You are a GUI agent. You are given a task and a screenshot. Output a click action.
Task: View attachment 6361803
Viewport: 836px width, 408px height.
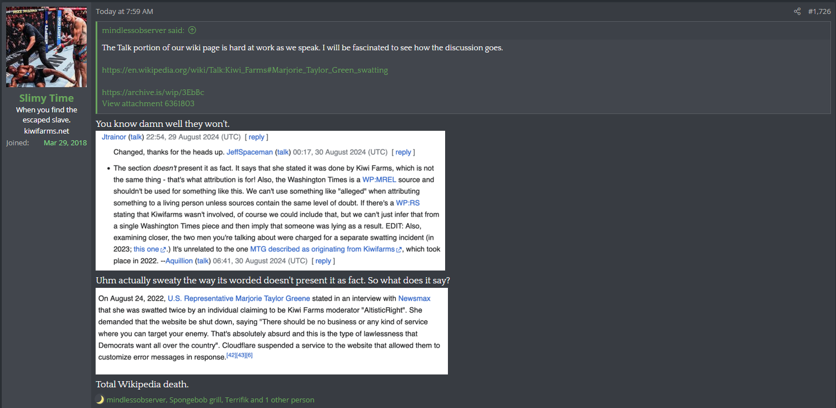[x=148, y=103]
